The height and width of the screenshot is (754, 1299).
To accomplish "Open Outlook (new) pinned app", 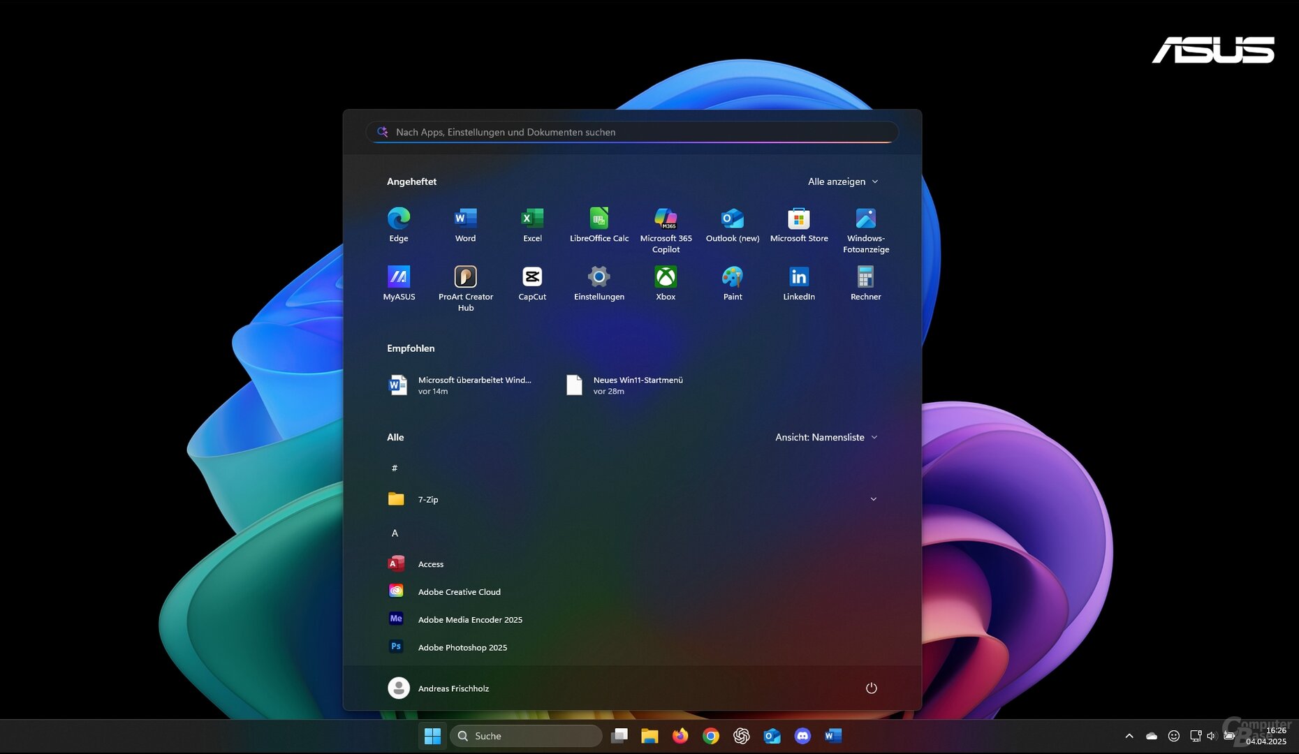I will (x=733, y=225).
